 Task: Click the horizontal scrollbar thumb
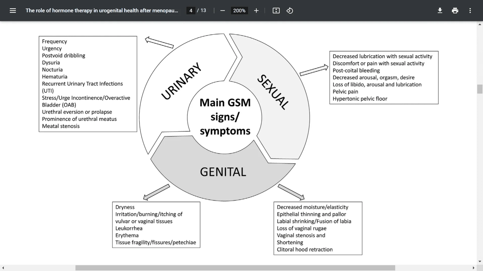click(x=235, y=268)
